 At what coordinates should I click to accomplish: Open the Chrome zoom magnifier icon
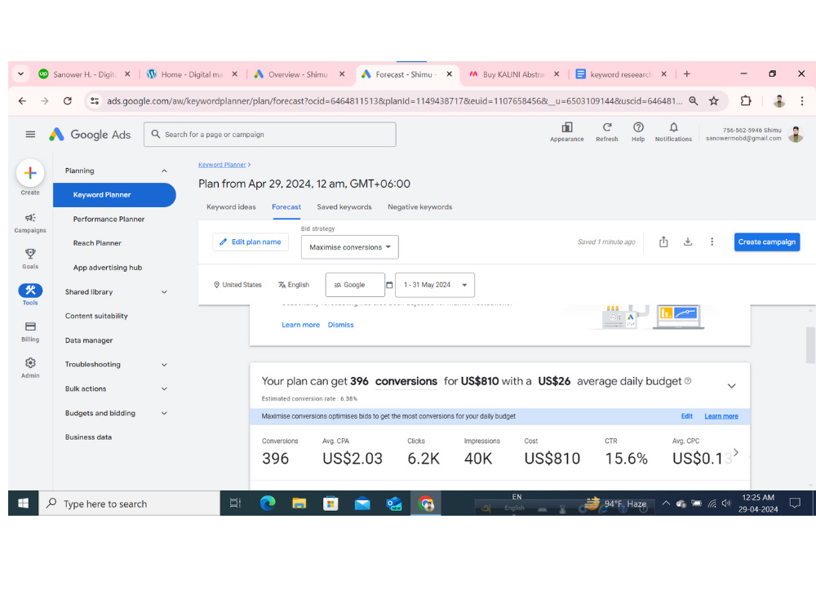point(693,101)
